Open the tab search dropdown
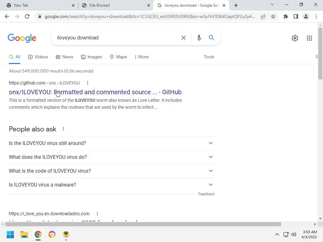 click(272, 4)
